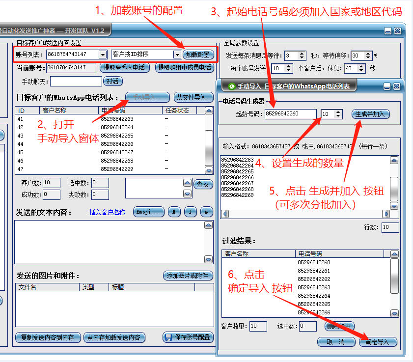The height and width of the screenshot is (362, 413).
Task: Click the 任务状态 column header
Action: (x=179, y=110)
